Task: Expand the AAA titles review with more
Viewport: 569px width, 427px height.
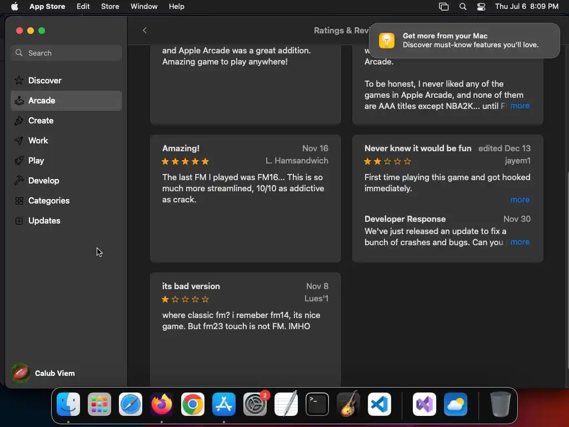Action: point(520,106)
